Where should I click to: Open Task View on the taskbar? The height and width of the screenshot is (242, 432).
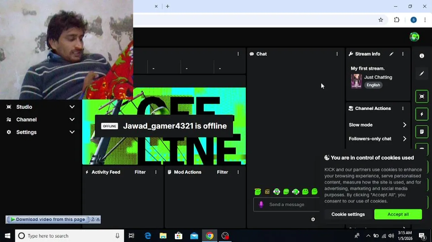tap(132, 236)
